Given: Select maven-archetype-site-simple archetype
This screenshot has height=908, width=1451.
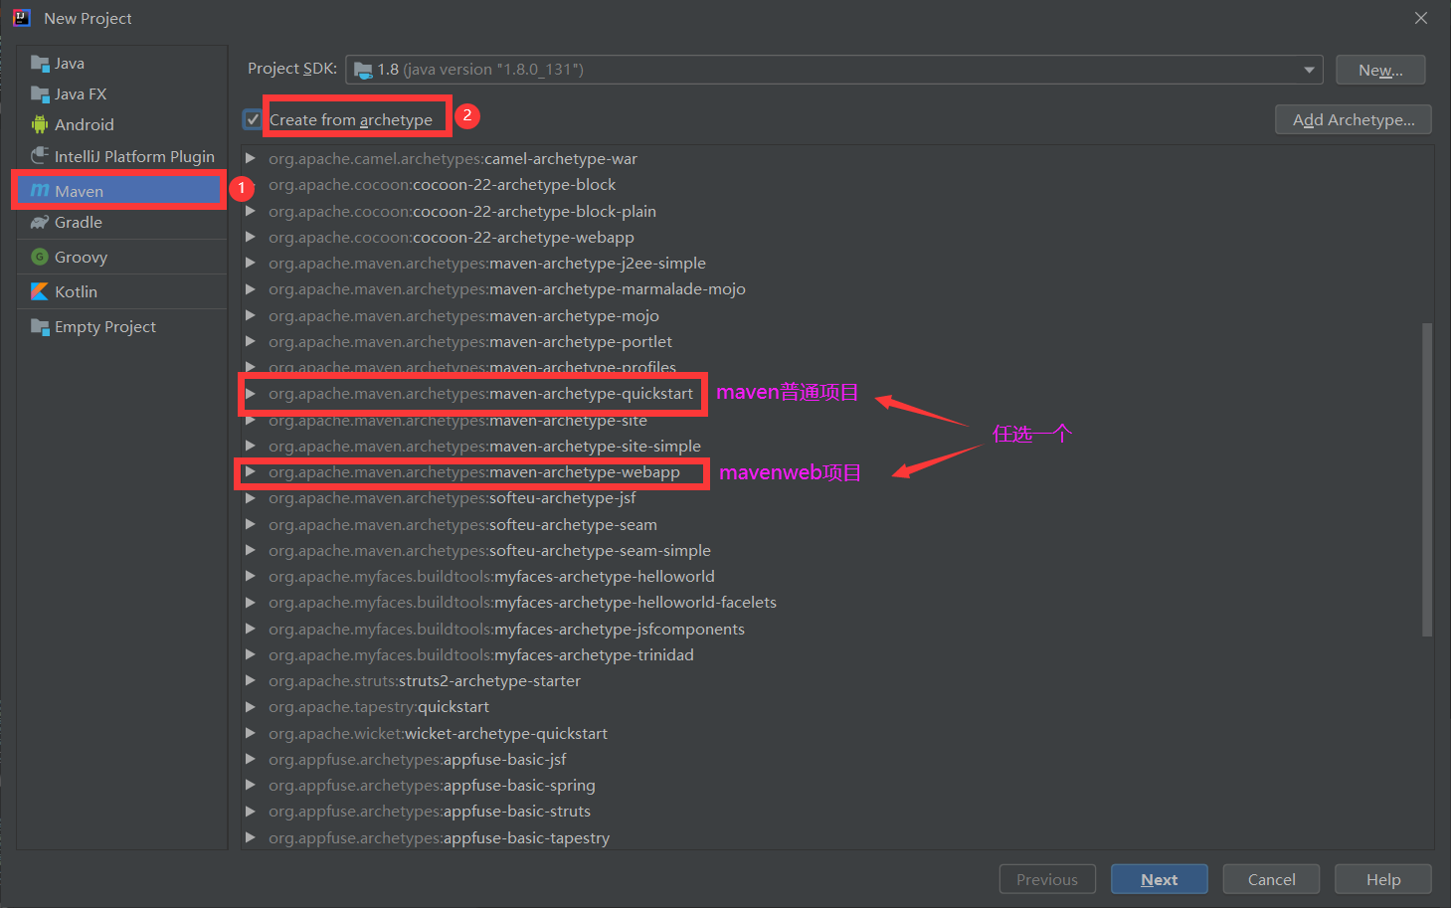Looking at the screenshot, I should click(484, 447).
